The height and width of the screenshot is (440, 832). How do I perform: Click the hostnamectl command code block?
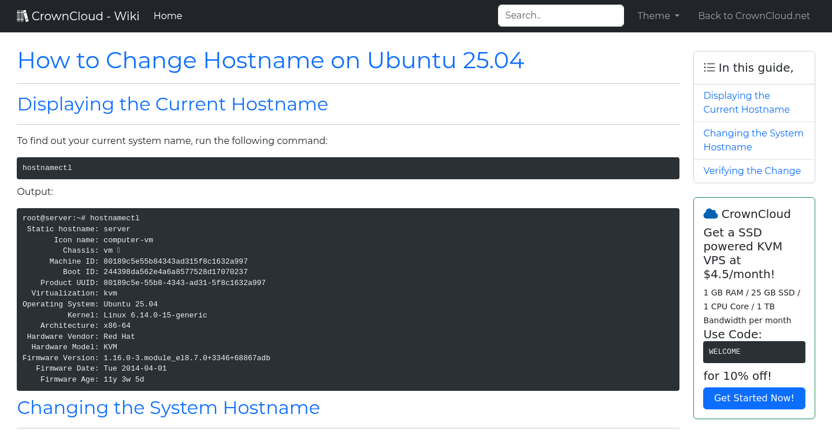pos(347,168)
